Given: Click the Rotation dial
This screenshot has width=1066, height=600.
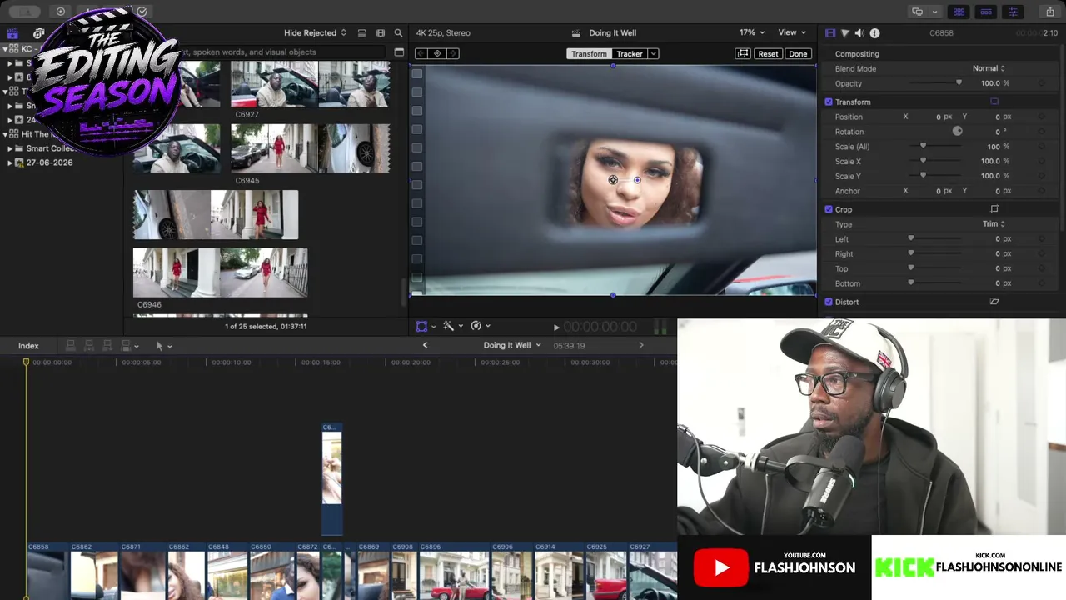Looking at the screenshot, I should click(x=957, y=132).
